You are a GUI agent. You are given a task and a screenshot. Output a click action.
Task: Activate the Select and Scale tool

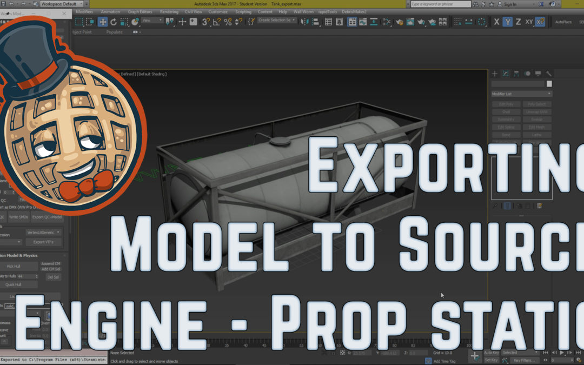click(x=124, y=22)
